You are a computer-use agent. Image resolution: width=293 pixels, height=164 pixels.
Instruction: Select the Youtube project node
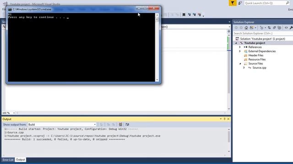[255, 43]
